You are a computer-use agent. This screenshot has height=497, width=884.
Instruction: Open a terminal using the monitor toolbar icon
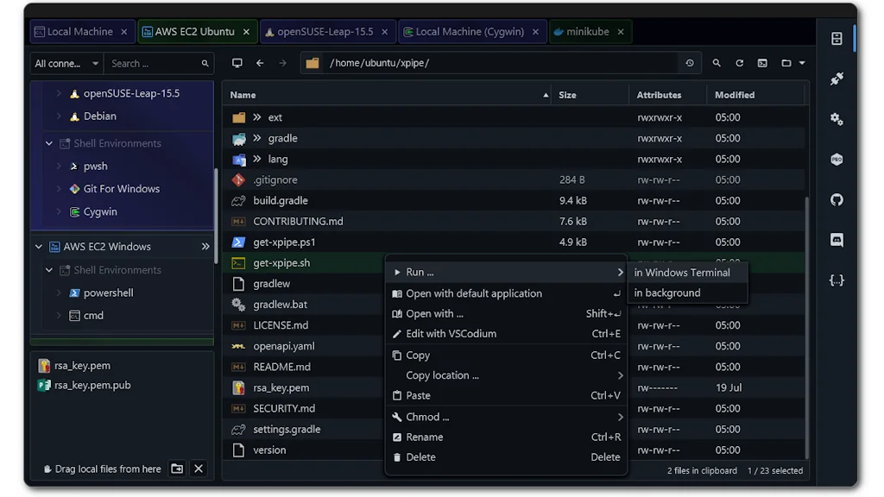coord(237,62)
